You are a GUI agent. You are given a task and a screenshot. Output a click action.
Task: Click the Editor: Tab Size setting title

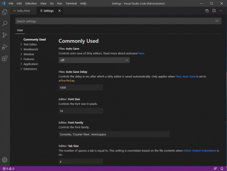pos(68,146)
